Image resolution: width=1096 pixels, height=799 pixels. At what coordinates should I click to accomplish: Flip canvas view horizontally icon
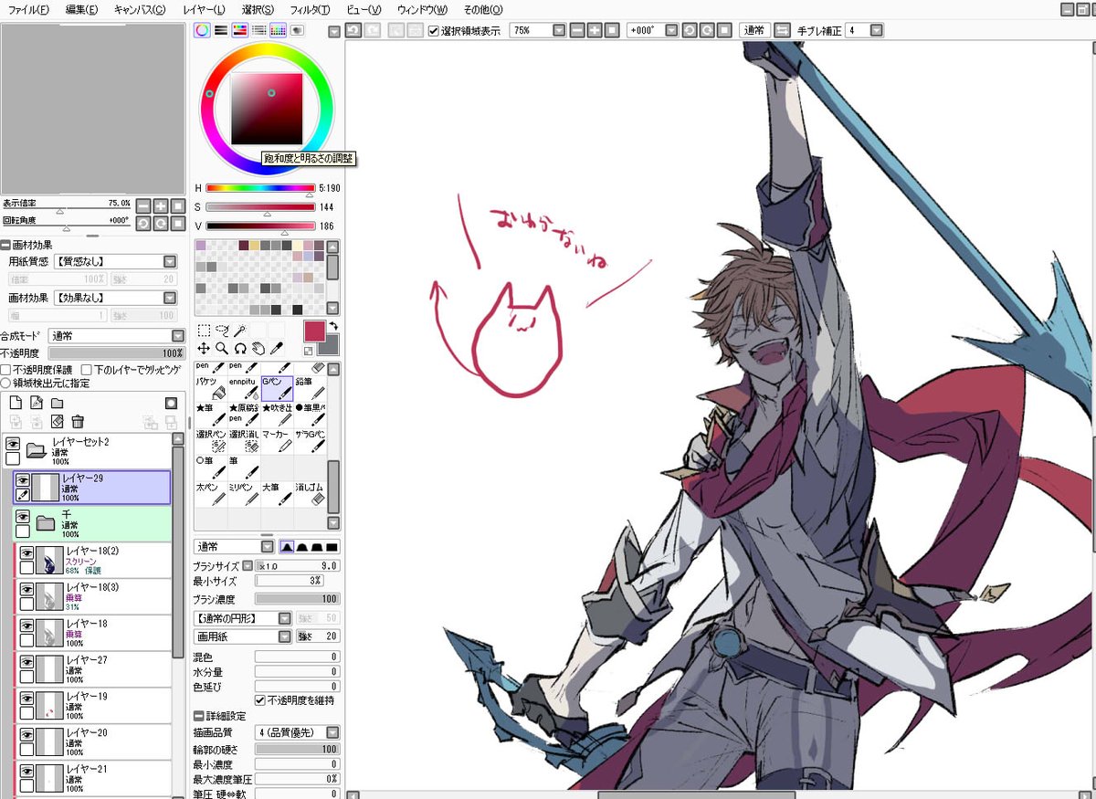(782, 30)
